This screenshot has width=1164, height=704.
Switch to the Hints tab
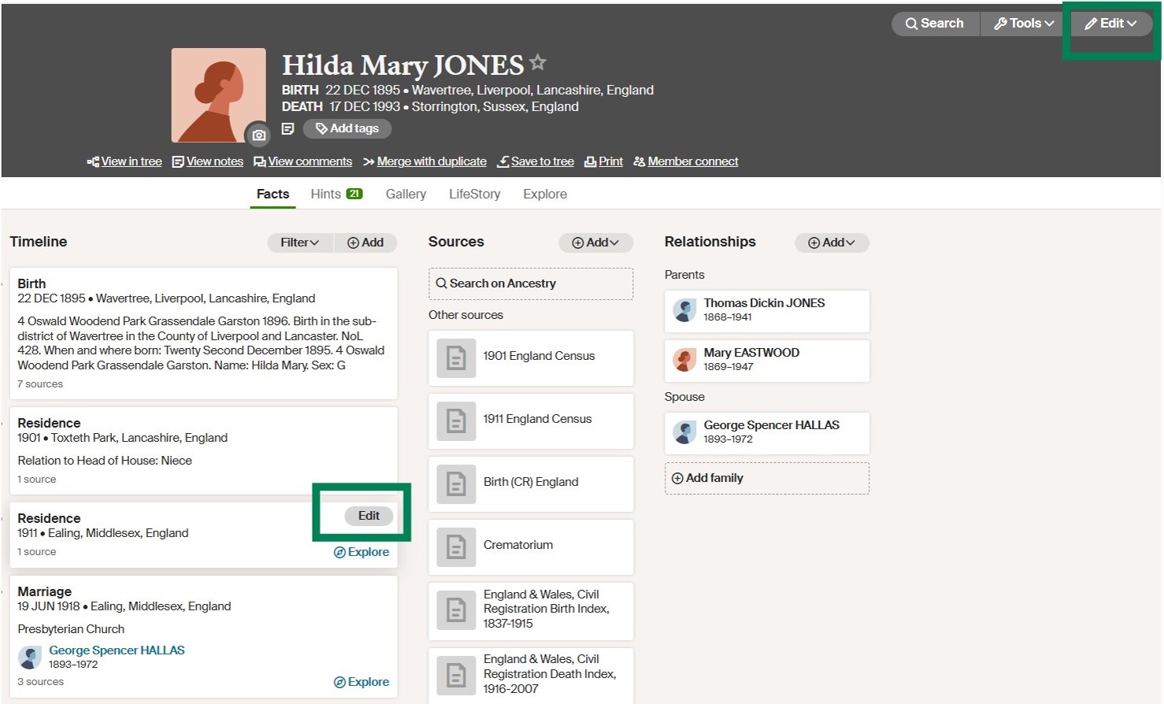[x=335, y=194]
